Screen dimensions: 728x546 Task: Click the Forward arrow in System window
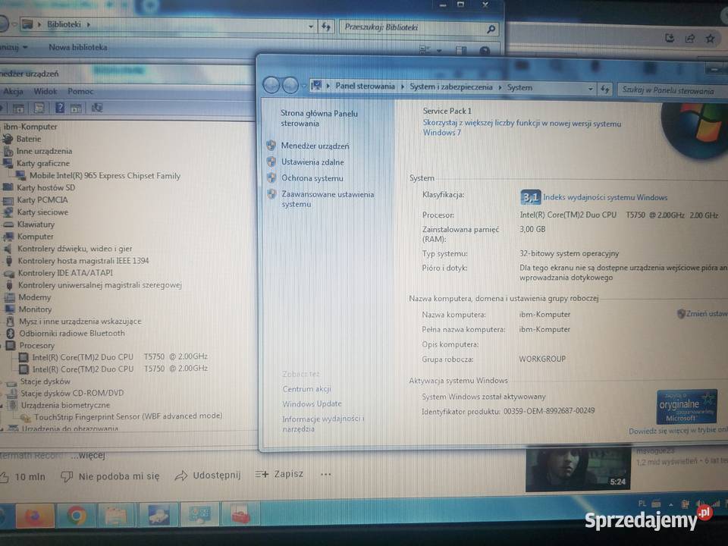click(290, 86)
